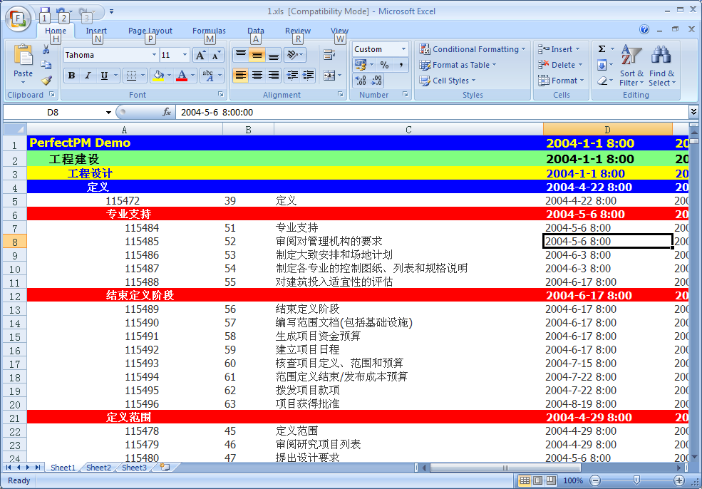This screenshot has width=702, height=489.
Task: Increase indent in Alignment group
Action: pyautogui.click(x=309, y=76)
